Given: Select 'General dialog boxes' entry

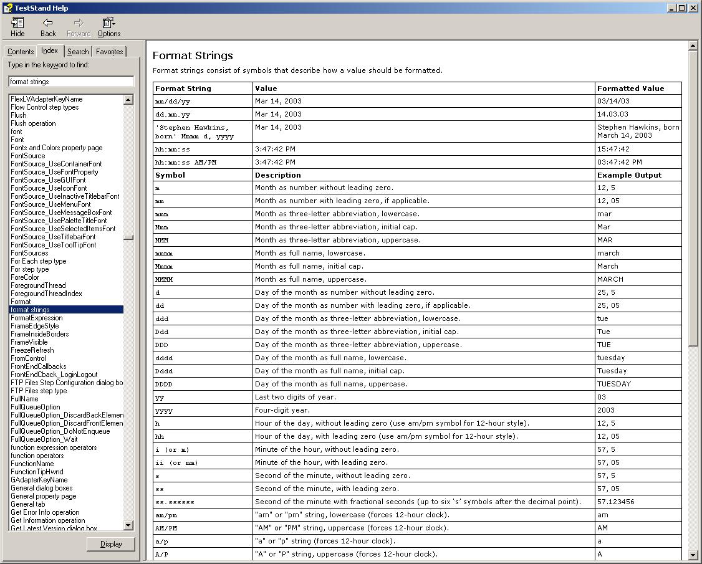Looking at the screenshot, I should 42,488.
